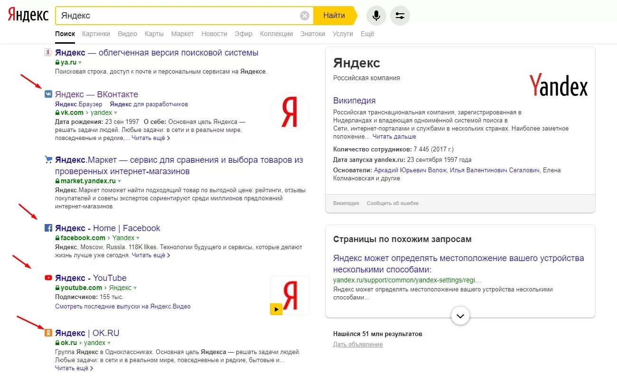The height and width of the screenshot is (383, 617).
Task: Click the Facebook favicon icon
Action: (x=48, y=228)
